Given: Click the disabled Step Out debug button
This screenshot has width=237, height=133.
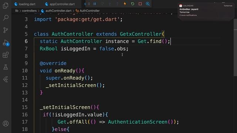Looking at the screenshot, I should click(117, 4).
